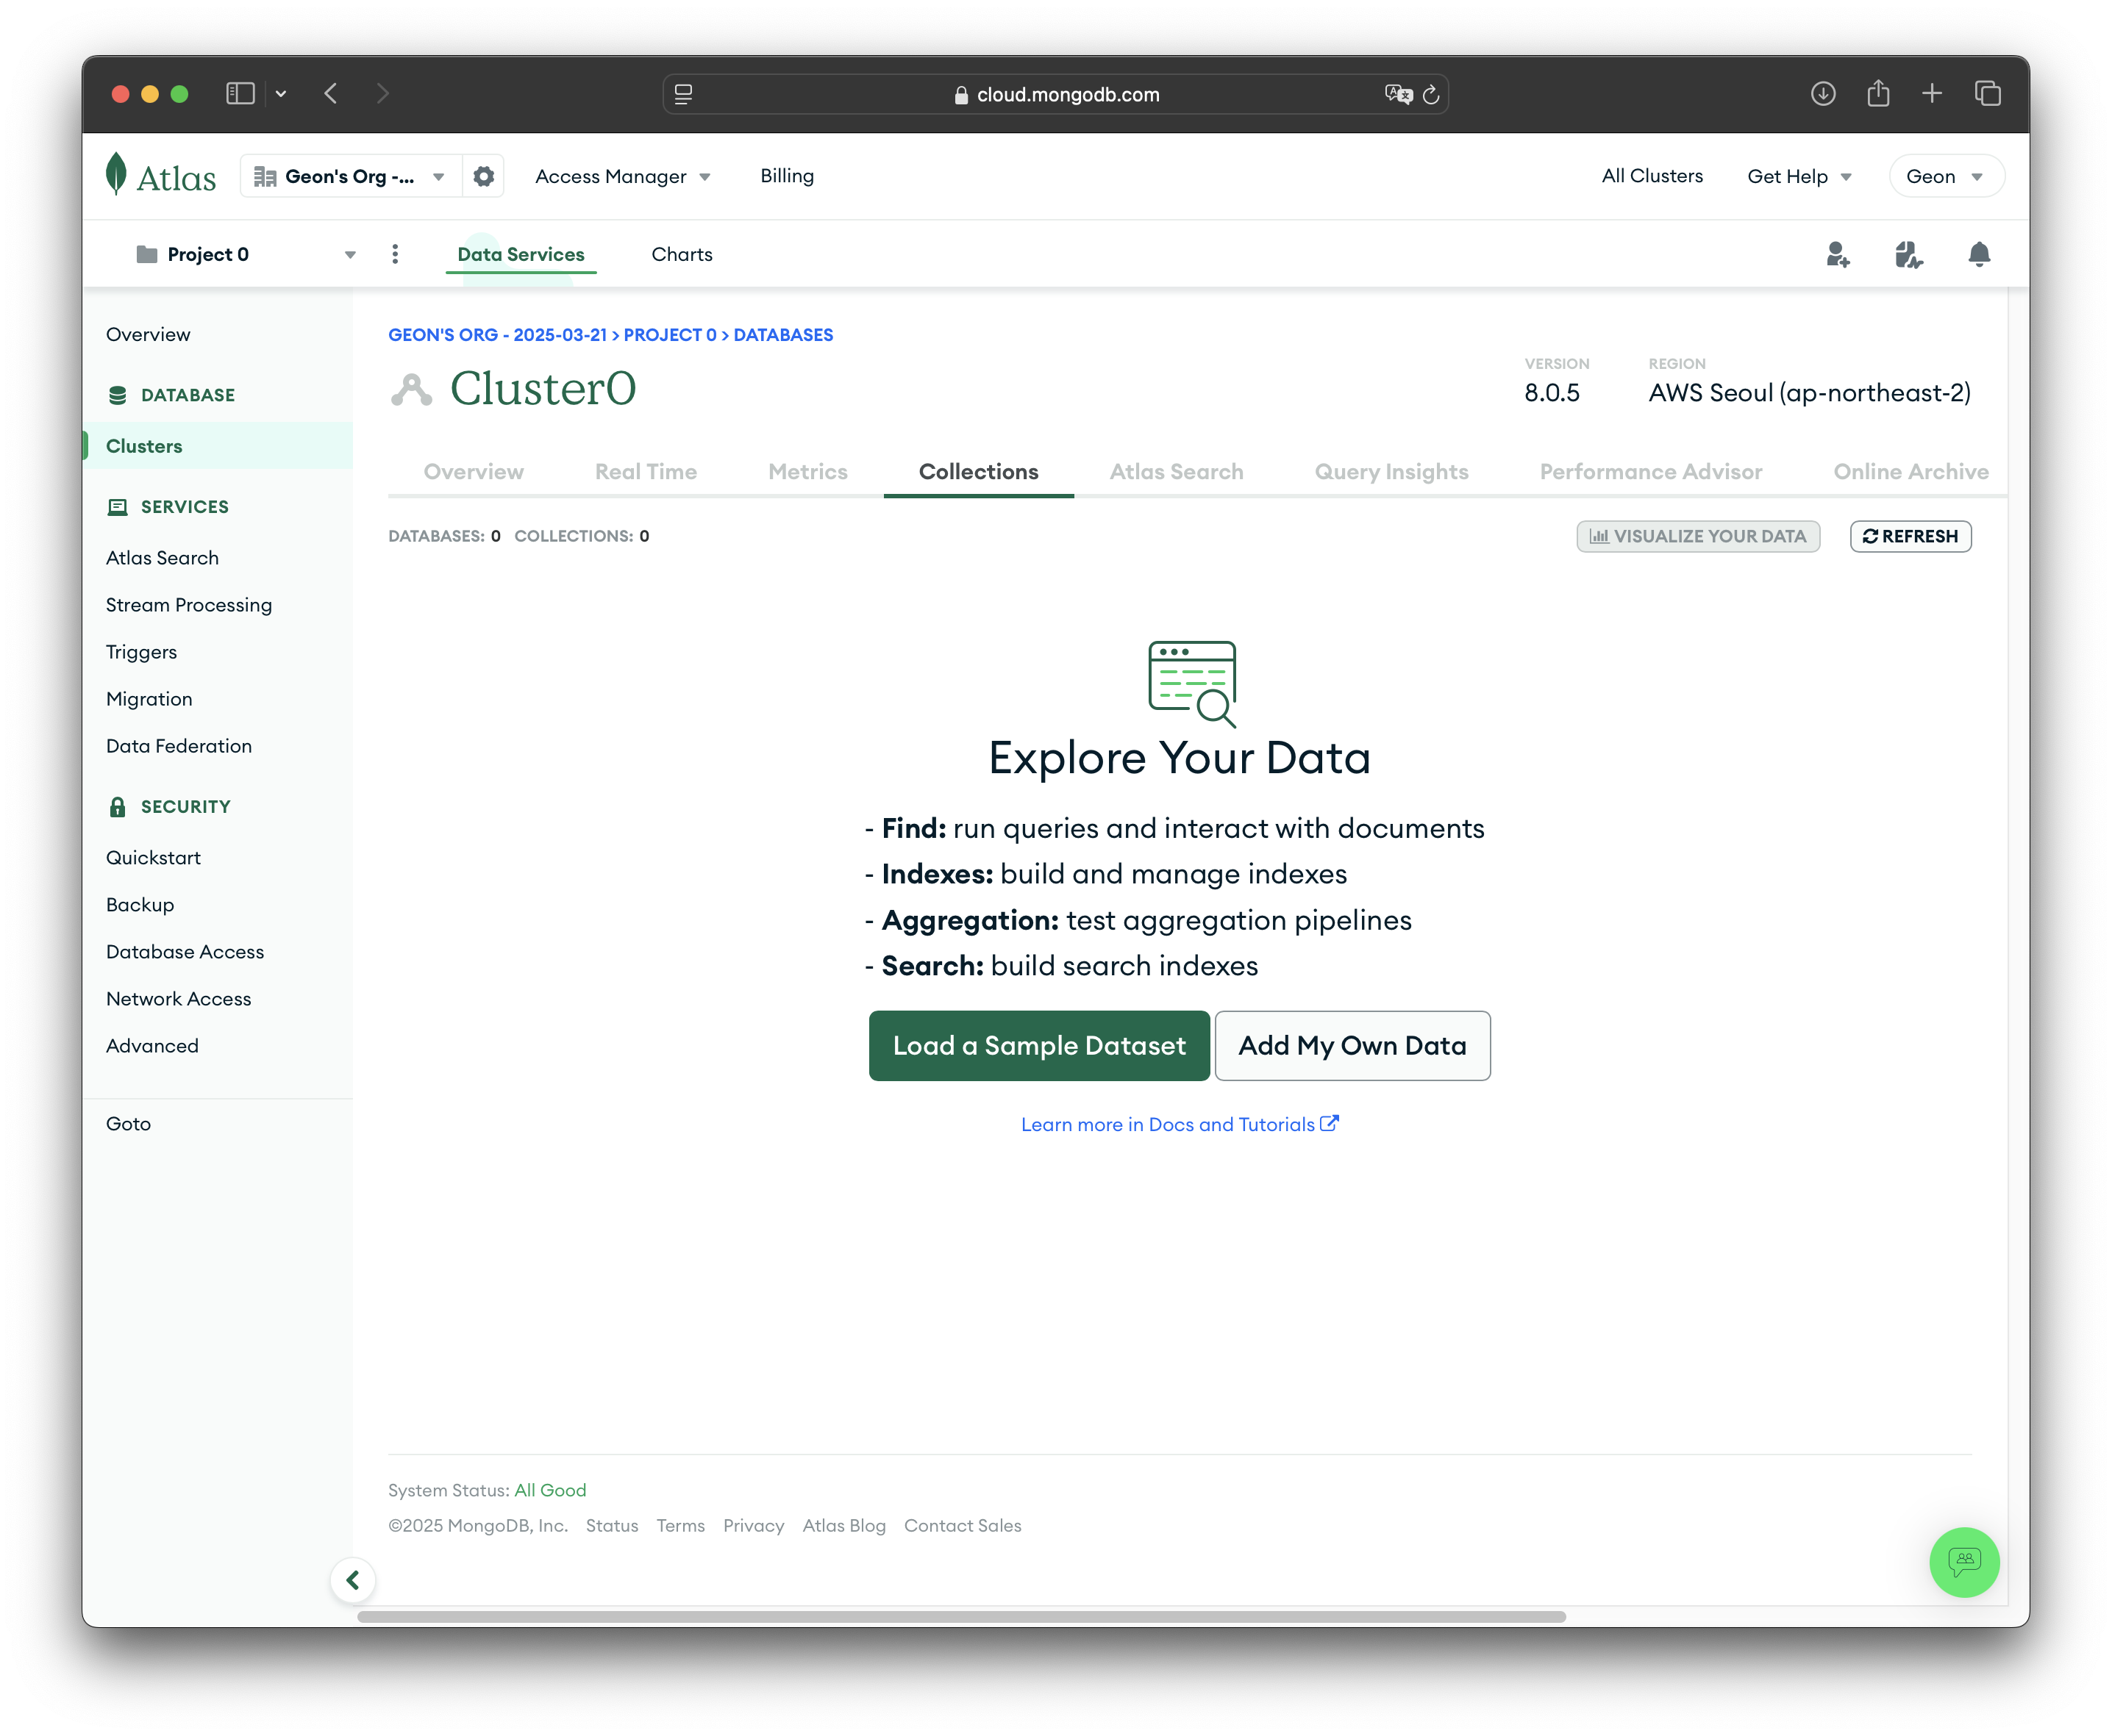Click Load a Sample Dataset button
This screenshot has height=1736, width=2112.
click(1038, 1045)
